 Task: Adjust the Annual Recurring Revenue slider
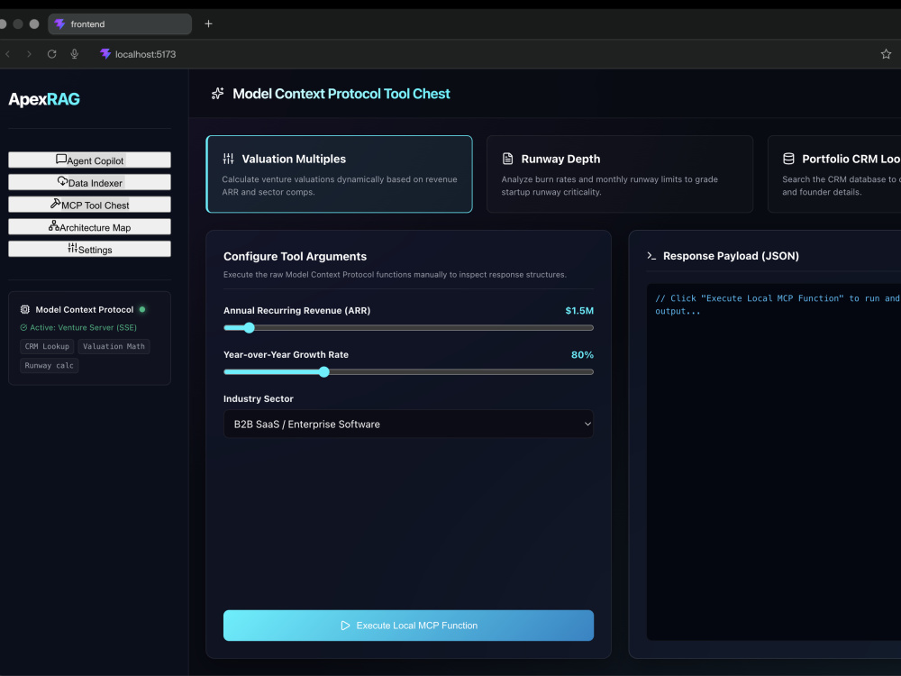tap(408, 328)
